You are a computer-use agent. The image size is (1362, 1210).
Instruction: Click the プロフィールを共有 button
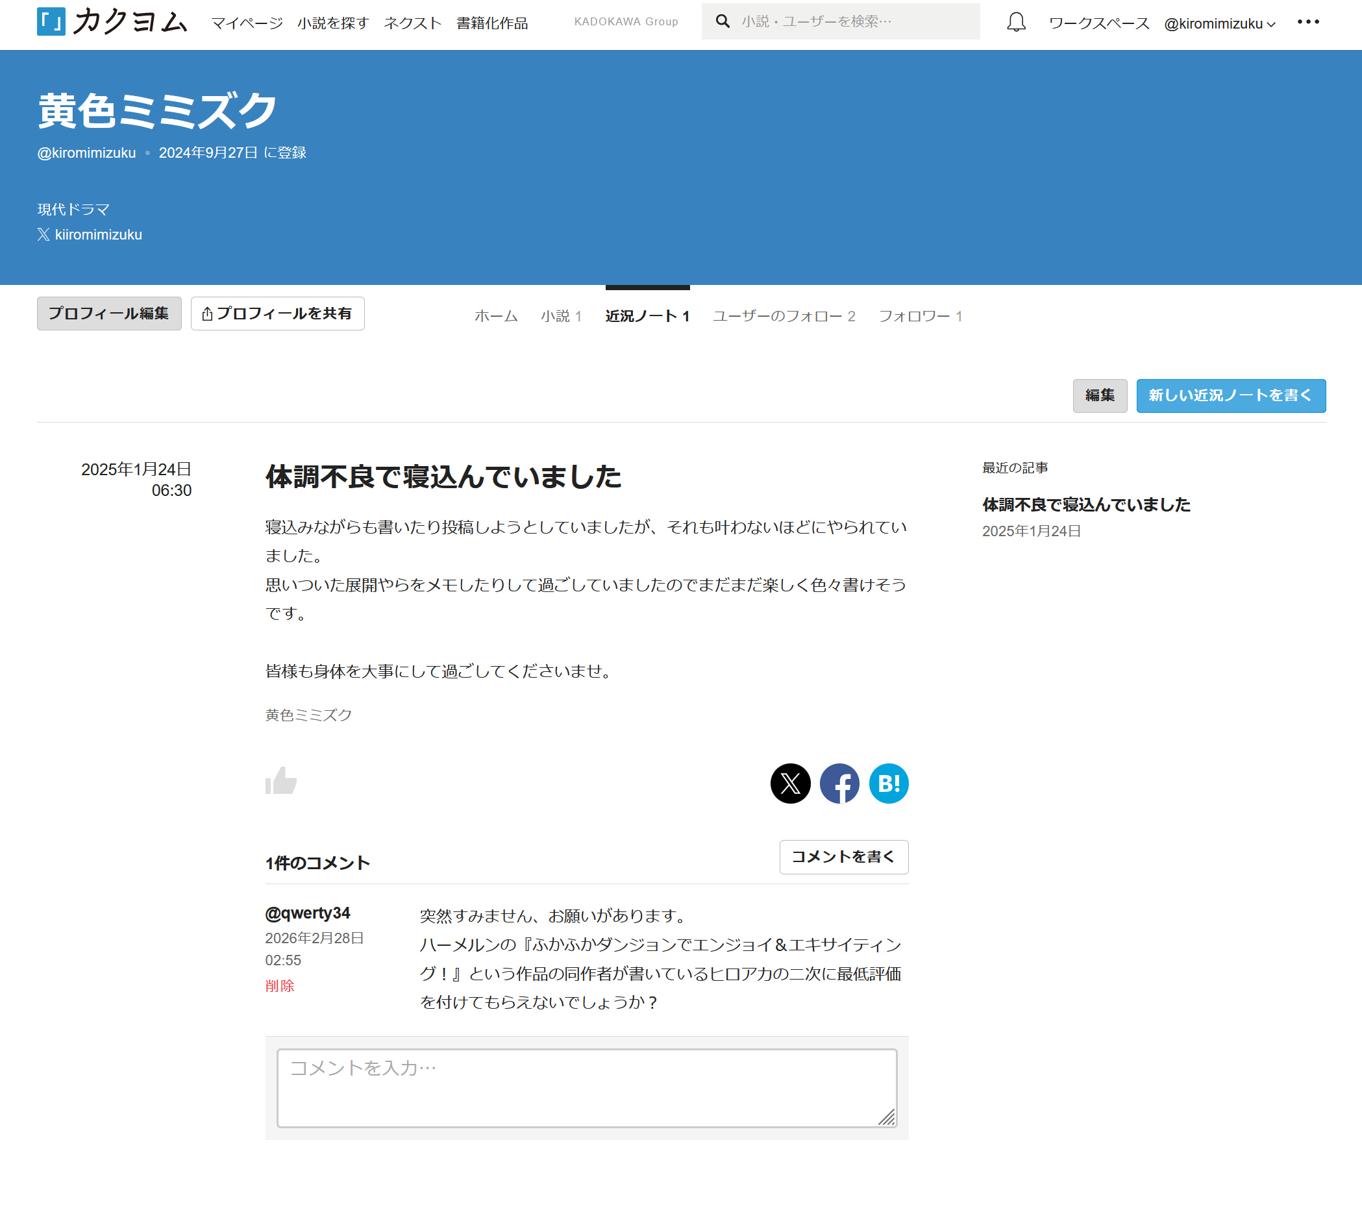pos(277,313)
